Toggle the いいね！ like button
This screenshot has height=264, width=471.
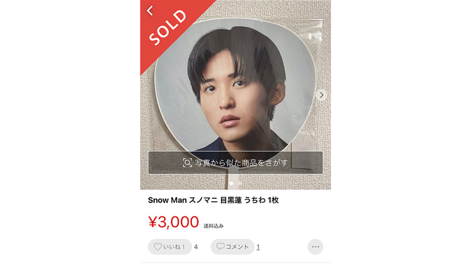click(170, 247)
